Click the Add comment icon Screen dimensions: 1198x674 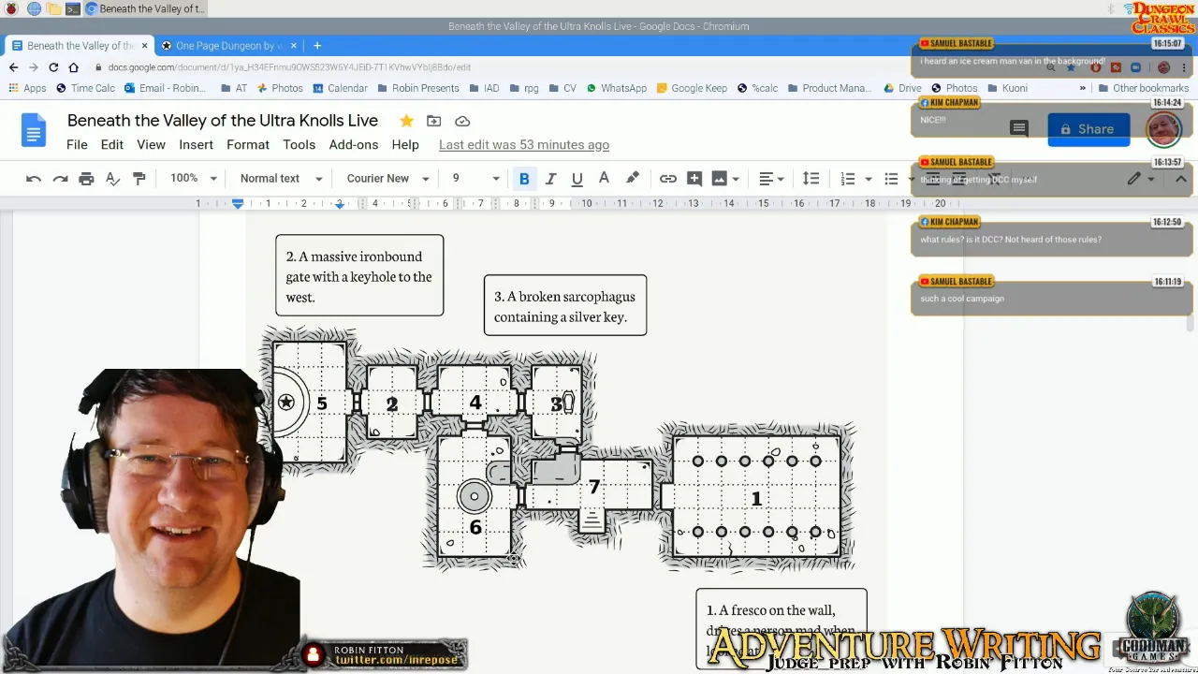coord(694,178)
